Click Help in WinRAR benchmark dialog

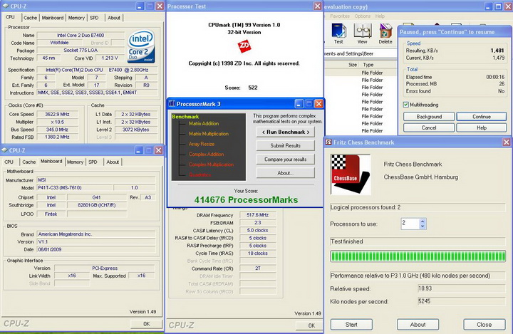click(x=482, y=127)
